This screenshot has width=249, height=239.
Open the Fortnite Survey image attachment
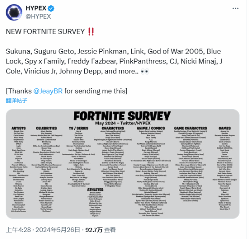(x=123, y=164)
